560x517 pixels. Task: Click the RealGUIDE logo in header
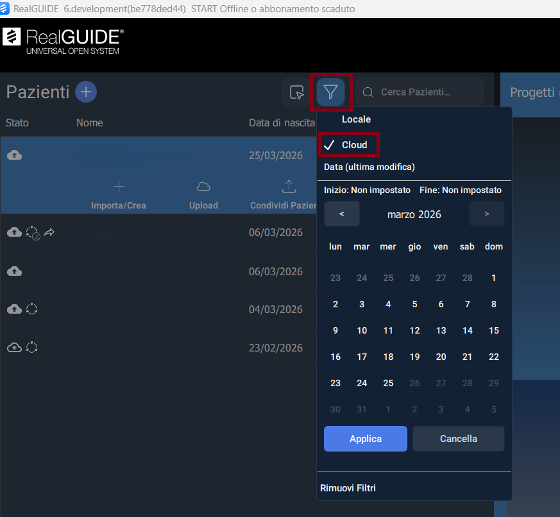(64, 40)
